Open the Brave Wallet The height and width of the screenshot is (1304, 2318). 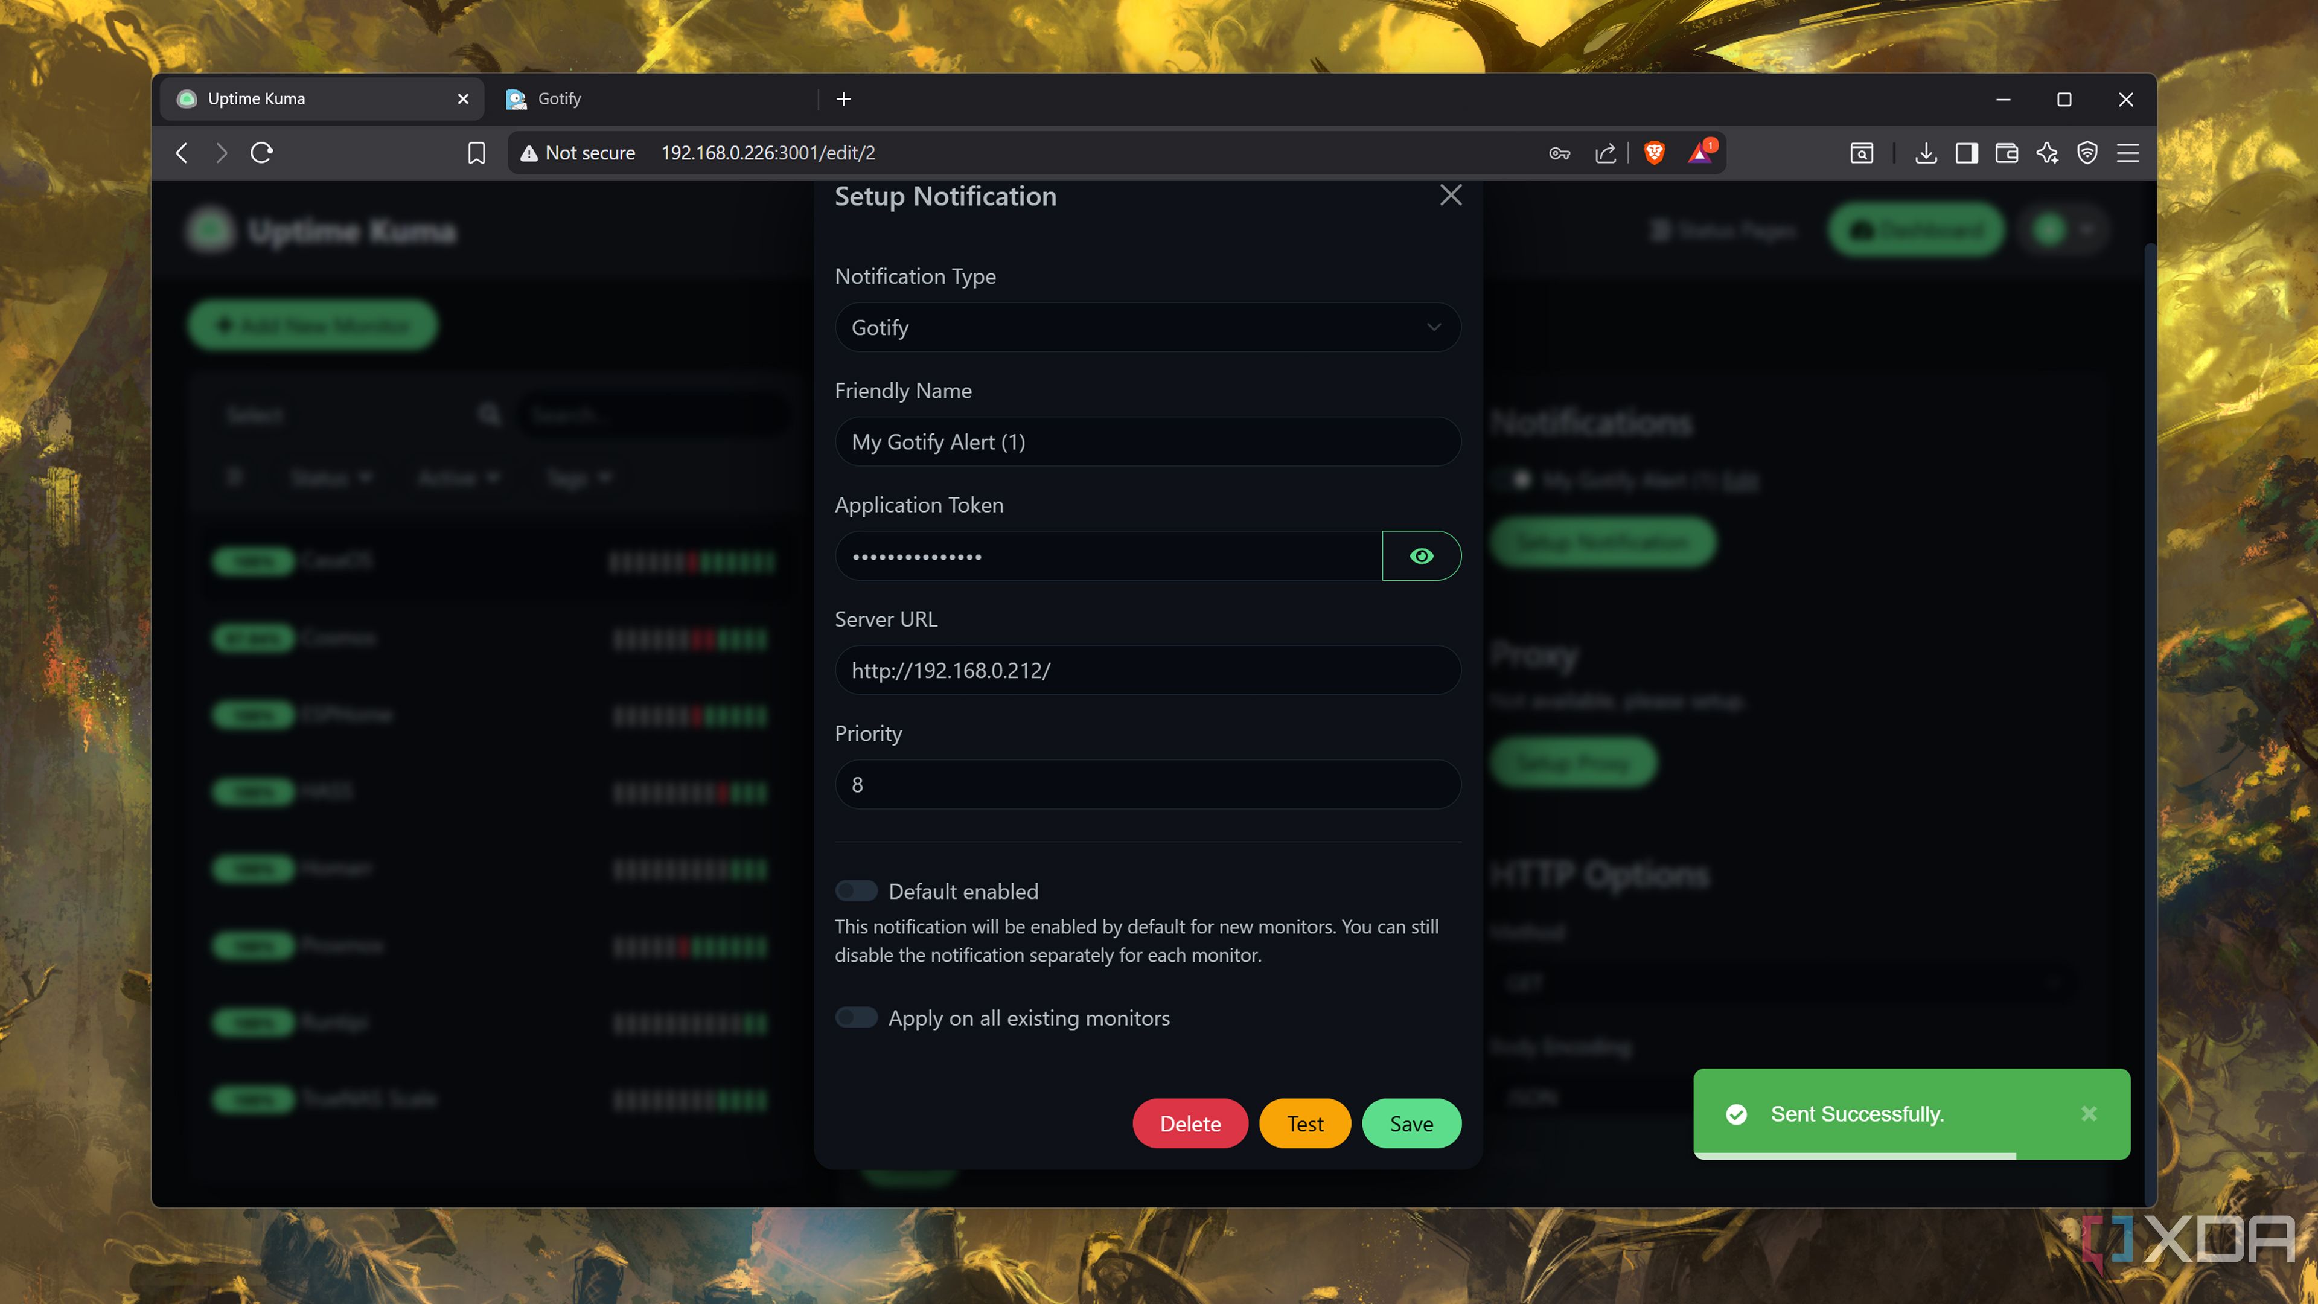(2006, 153)
